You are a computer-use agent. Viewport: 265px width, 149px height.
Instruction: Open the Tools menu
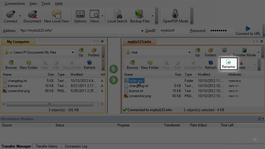pos(46,4)
